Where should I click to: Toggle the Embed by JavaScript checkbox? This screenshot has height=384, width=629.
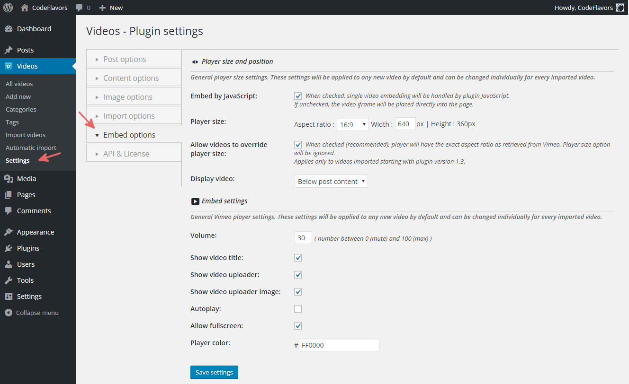click(x=298, y=96)
